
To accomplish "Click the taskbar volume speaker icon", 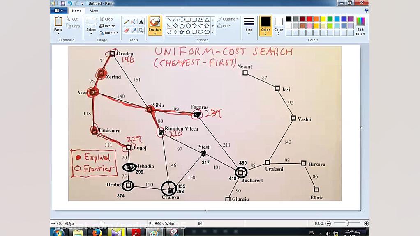I will pyautogui.click(x=328, y=233).
